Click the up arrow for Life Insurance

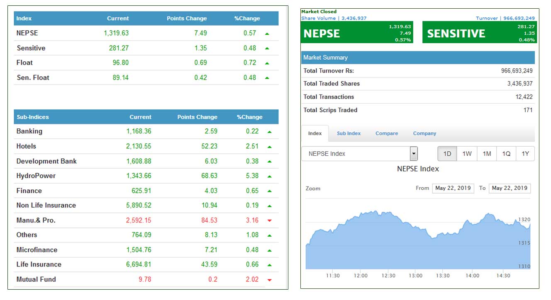pyautogui.click(x=270, y=265)
